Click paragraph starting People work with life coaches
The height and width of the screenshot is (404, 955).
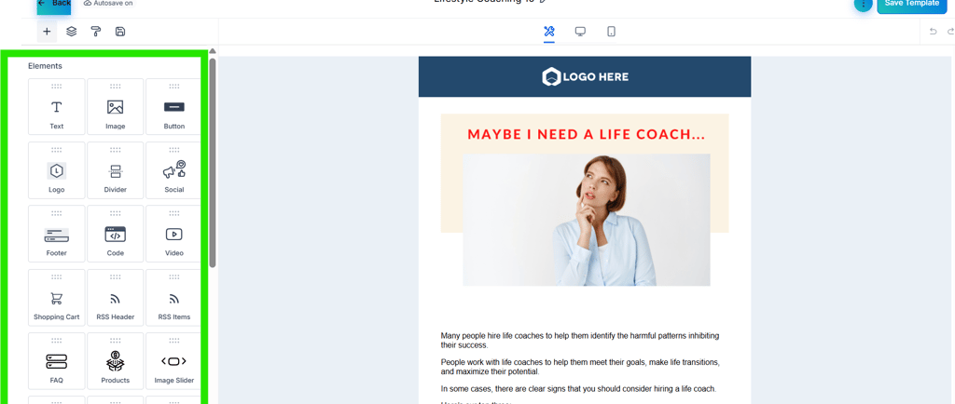click(580, 367)
